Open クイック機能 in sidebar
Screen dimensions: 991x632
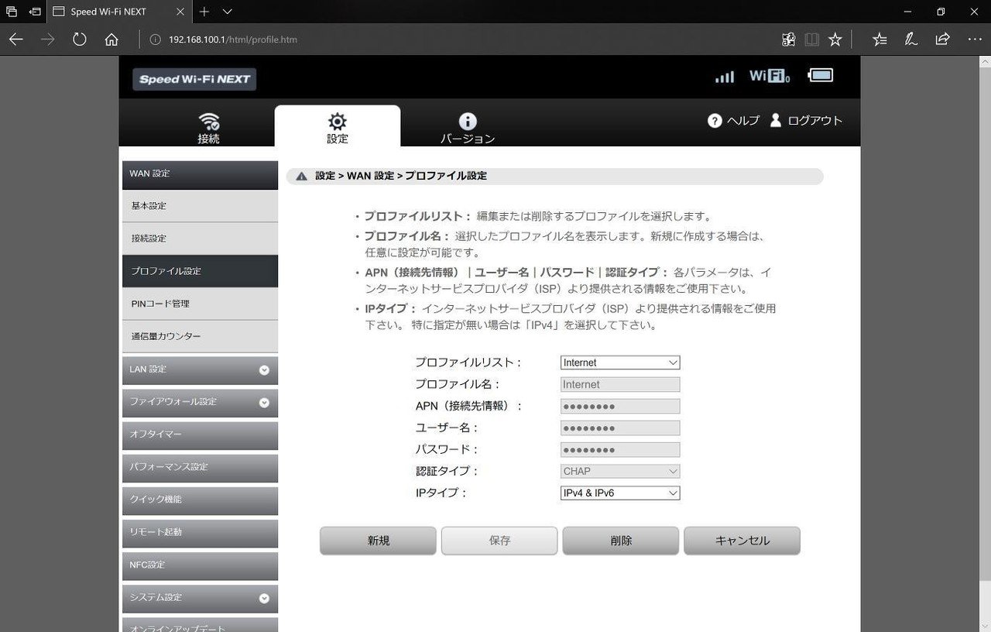pos(200,500)
